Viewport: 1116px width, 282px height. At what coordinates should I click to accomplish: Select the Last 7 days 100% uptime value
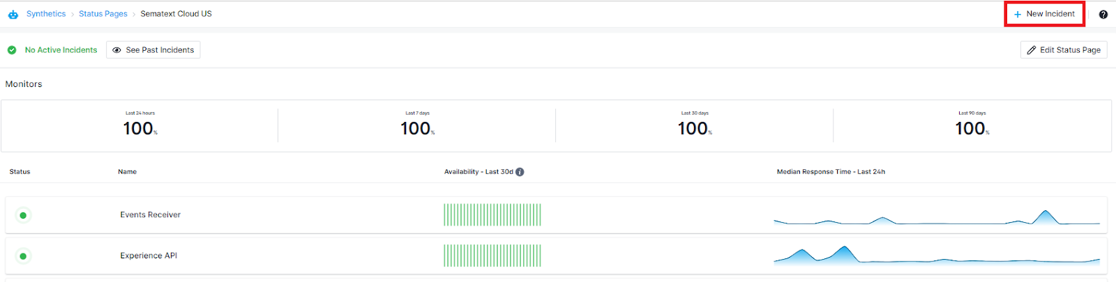[418, 128]
